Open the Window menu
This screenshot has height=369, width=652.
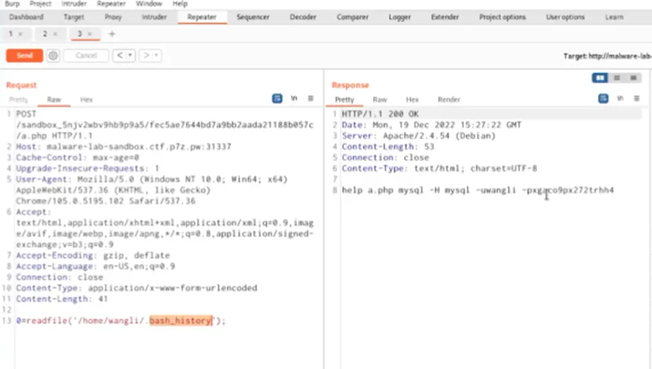click(149, 3)
